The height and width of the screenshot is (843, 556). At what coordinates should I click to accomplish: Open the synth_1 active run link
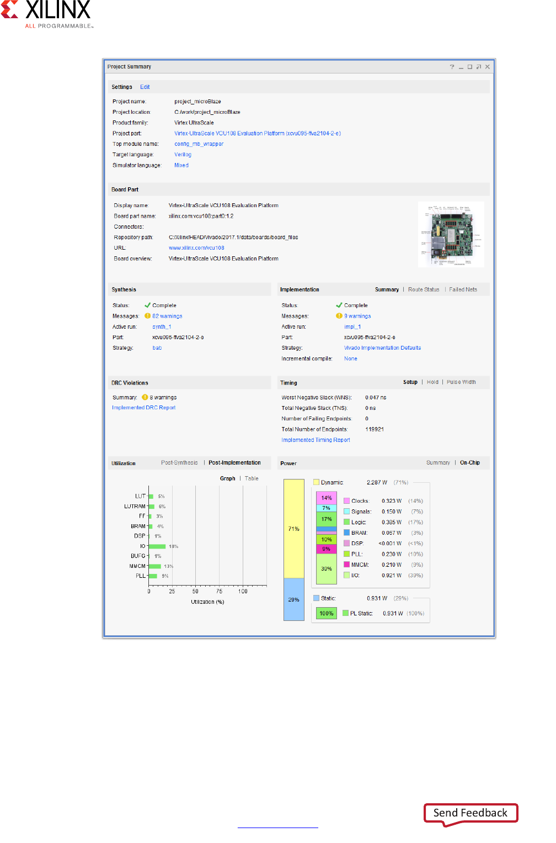[x=162, y=327]
